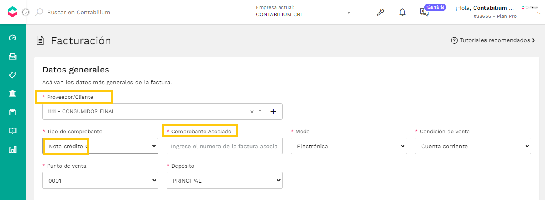Open the open book sidebar icon

tap(13, 131)
